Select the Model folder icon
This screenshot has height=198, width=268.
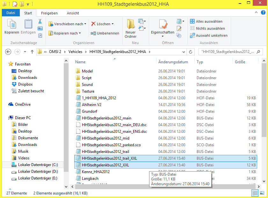coord(78,71)
